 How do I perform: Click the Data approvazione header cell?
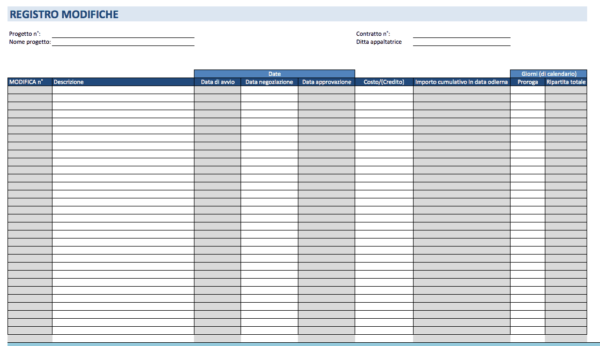(x=326, y=82)
